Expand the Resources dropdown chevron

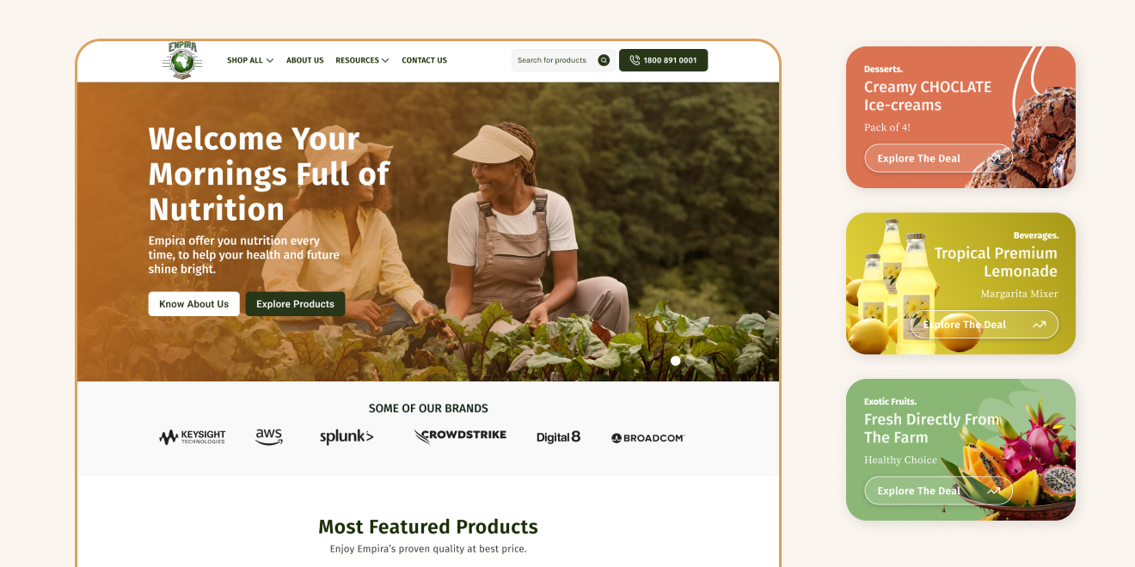pos(385,60)
